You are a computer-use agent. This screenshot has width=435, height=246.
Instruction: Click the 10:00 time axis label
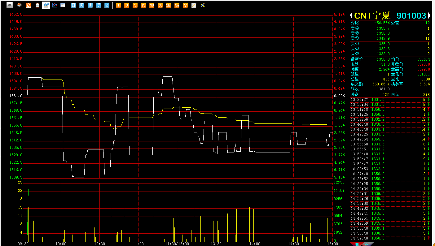tap(61, 244)
